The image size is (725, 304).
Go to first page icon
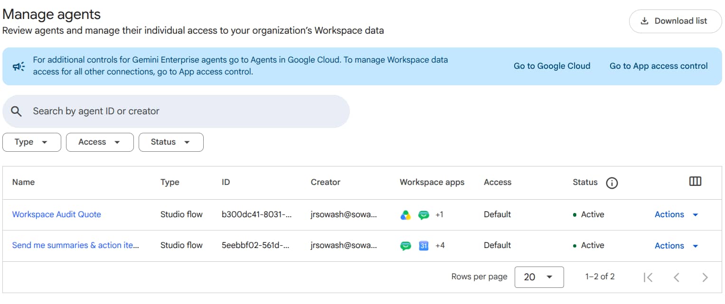click(648, 277)
